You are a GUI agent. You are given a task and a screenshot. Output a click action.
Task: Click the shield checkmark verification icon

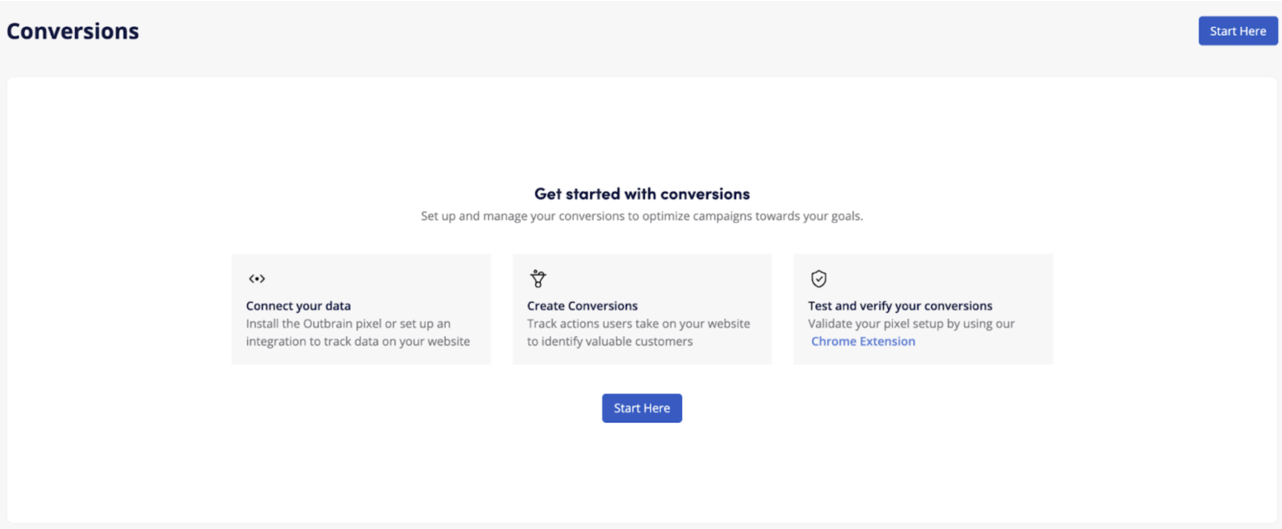(x=818, y=279)
